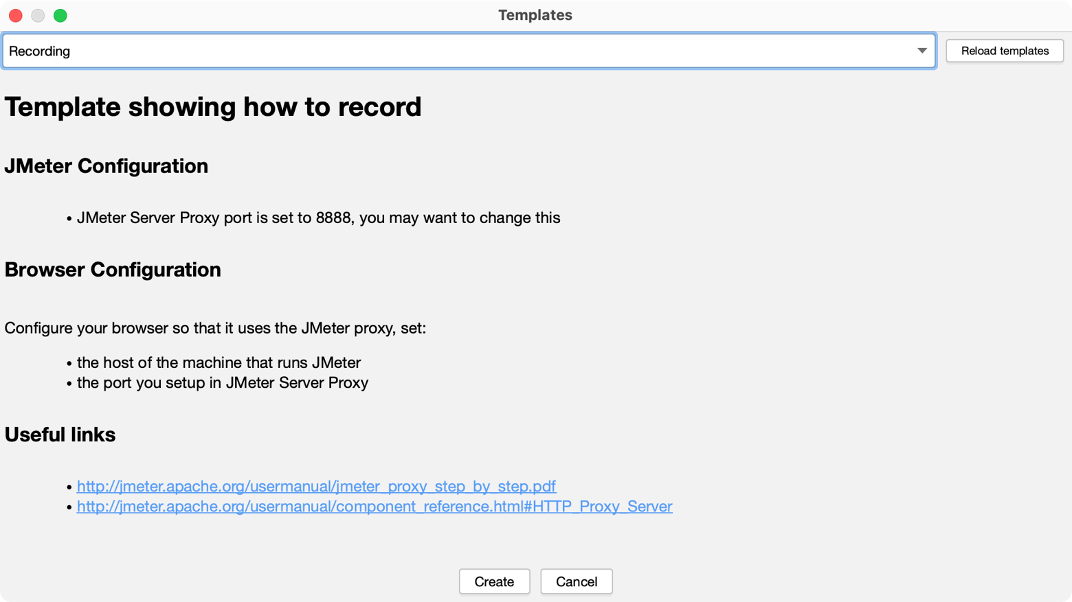
Task: Click the Create button
Action: pyautogui.click(x=494, y=581)
